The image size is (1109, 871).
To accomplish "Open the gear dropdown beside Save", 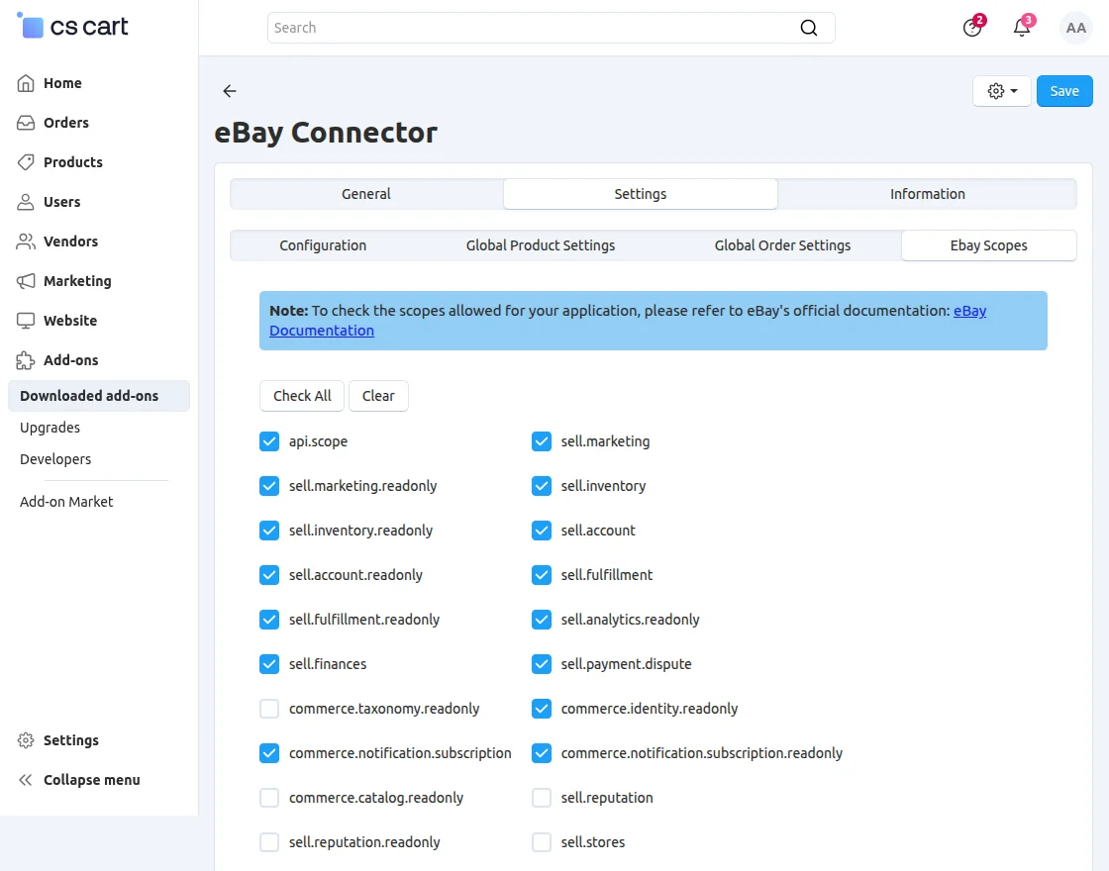I will [x=1001, y=91].
